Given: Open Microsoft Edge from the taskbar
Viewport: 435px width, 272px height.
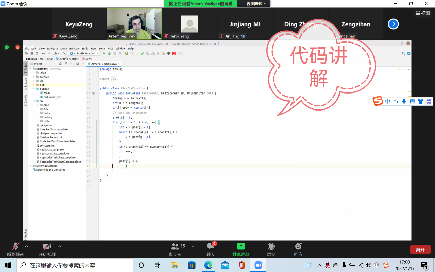Looking at the screenshot, I should 208,265.
